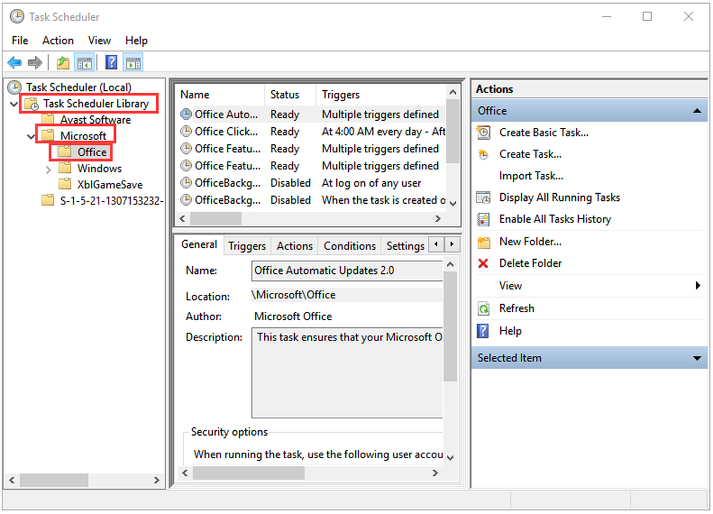The image size is (713, 514).
Task: Click the task list horizontal scrollbar right arrow
Action: 438,219
